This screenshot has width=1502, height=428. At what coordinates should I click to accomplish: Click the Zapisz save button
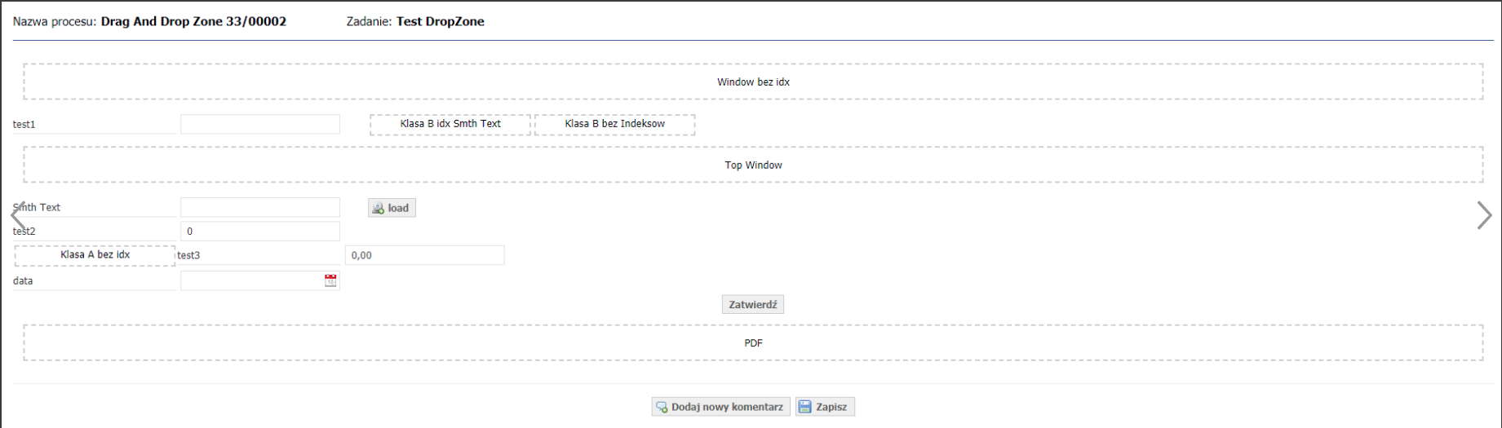[x=825, y=407]
